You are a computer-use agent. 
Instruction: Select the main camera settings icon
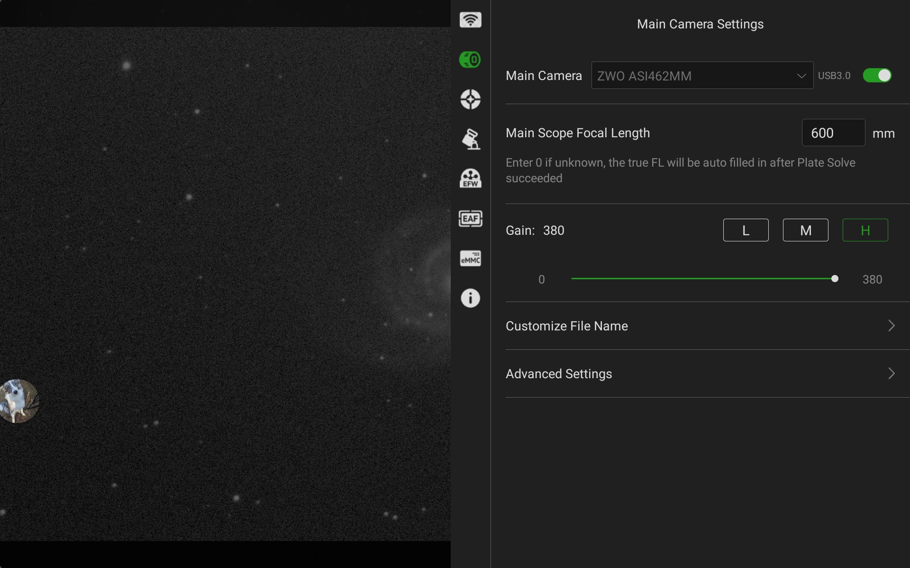point(470,60)
